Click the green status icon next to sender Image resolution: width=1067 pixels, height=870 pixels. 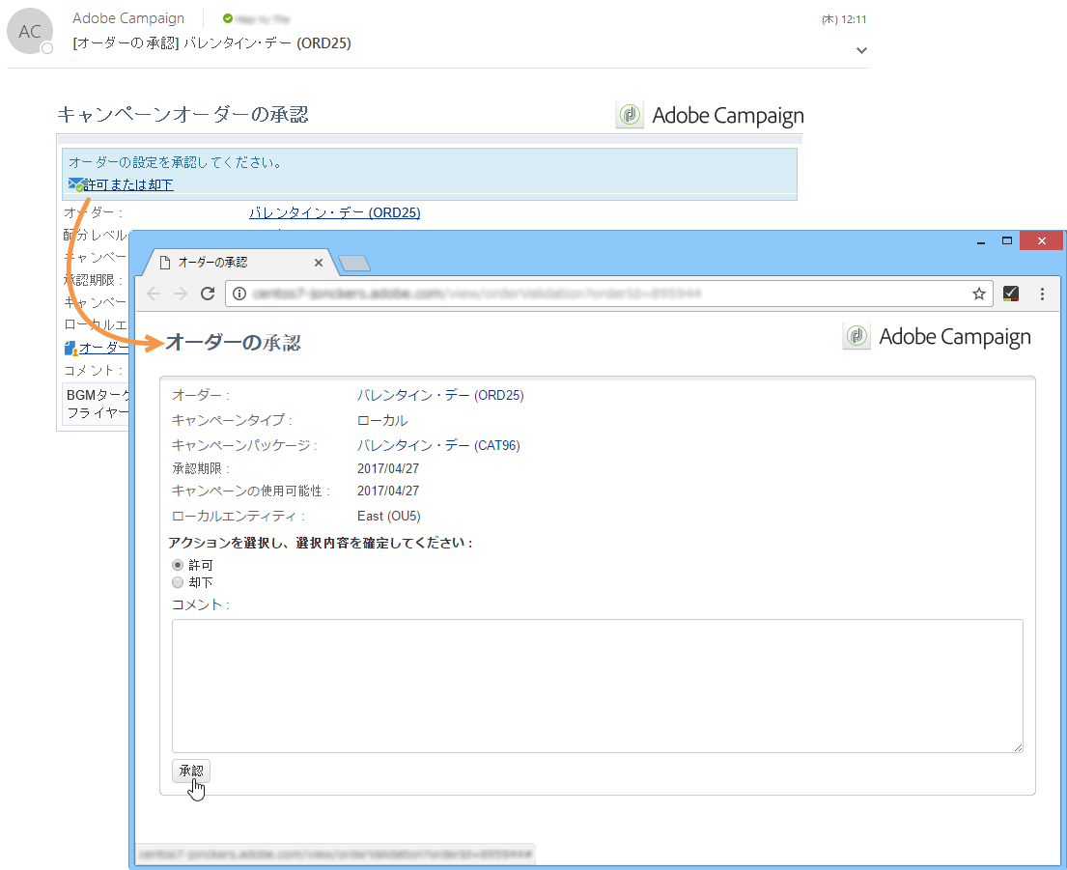click(227, 18)
